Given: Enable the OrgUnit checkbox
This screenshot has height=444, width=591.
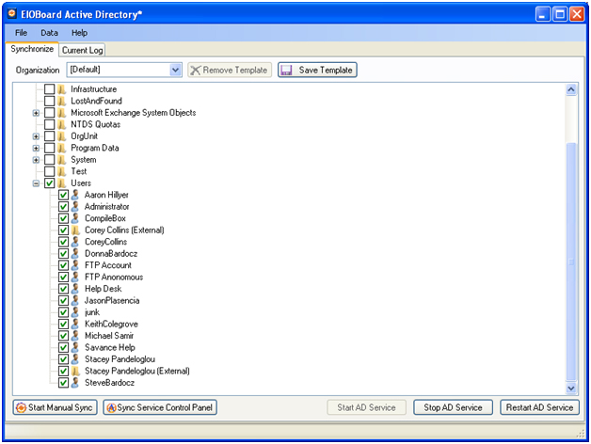Looking at the screenshot, I should (x=49, y=136).
